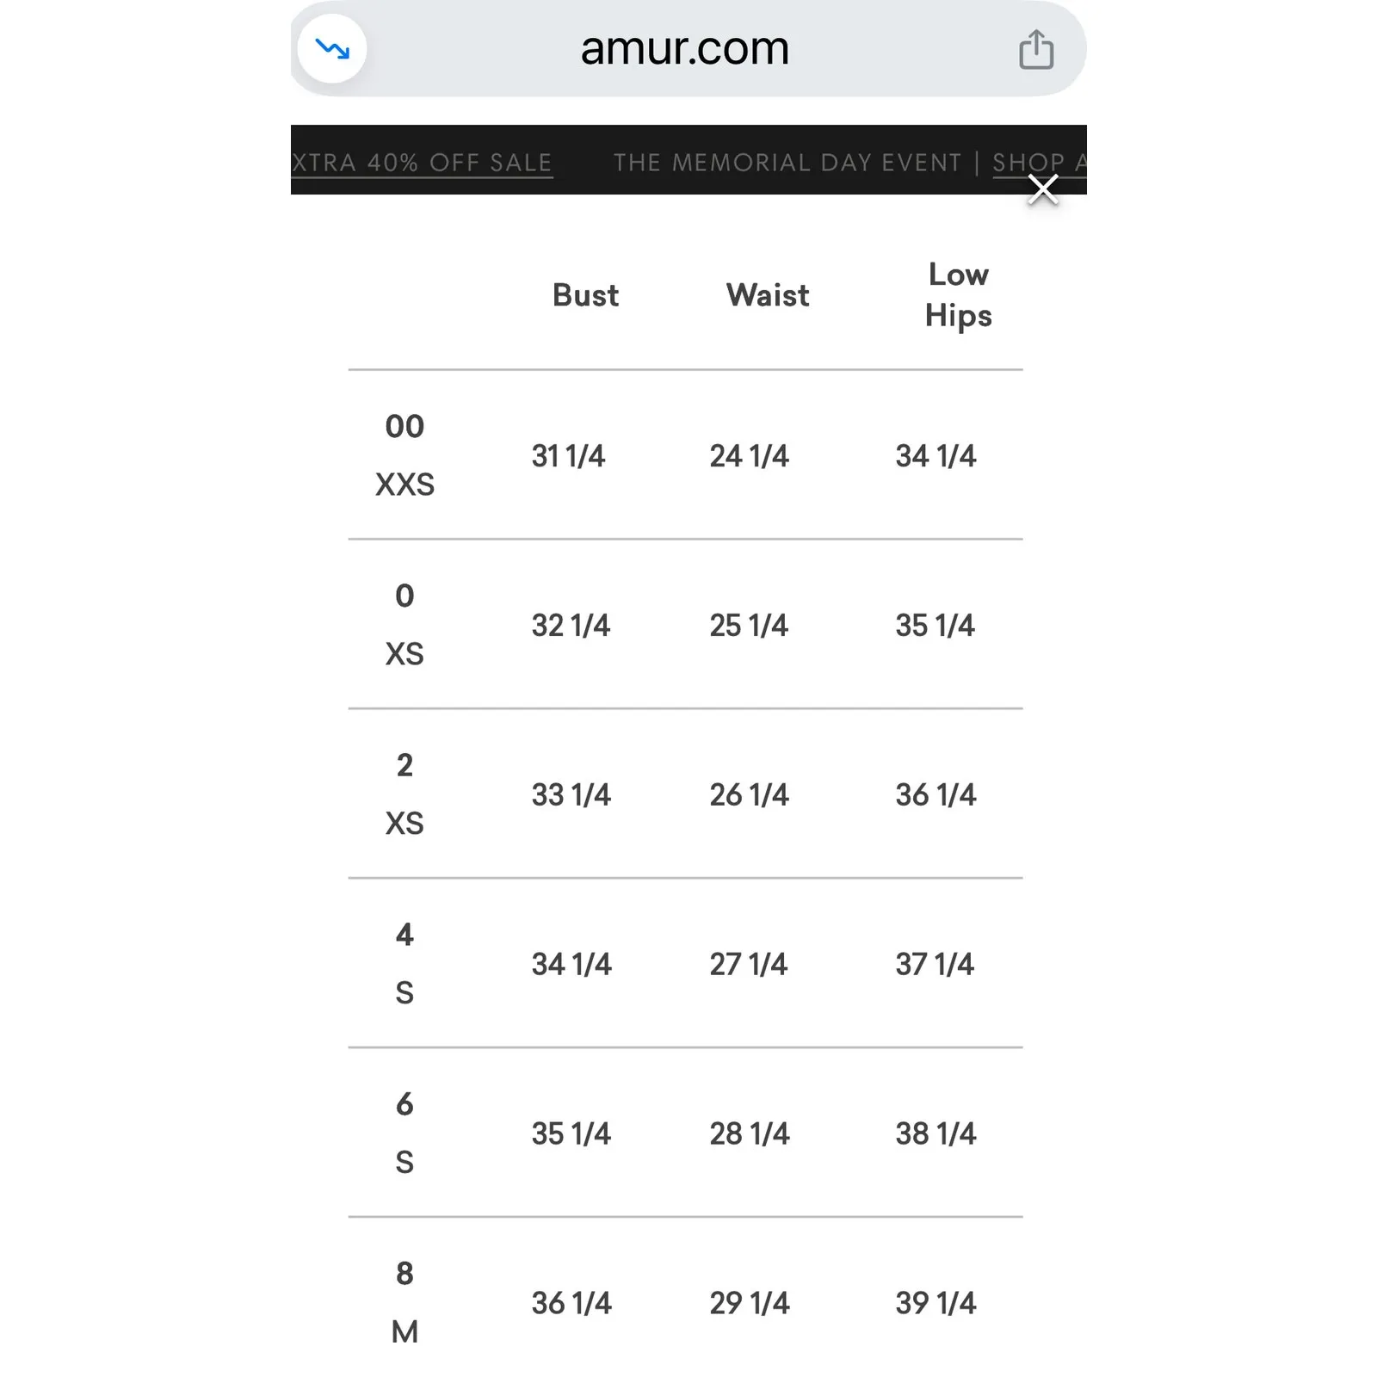Open the Extra 40% Off Sale link
This screenshot has height=1377, width=1377.
[422, 163]
